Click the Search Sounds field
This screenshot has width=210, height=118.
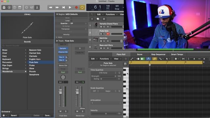[x=27, y=46]
